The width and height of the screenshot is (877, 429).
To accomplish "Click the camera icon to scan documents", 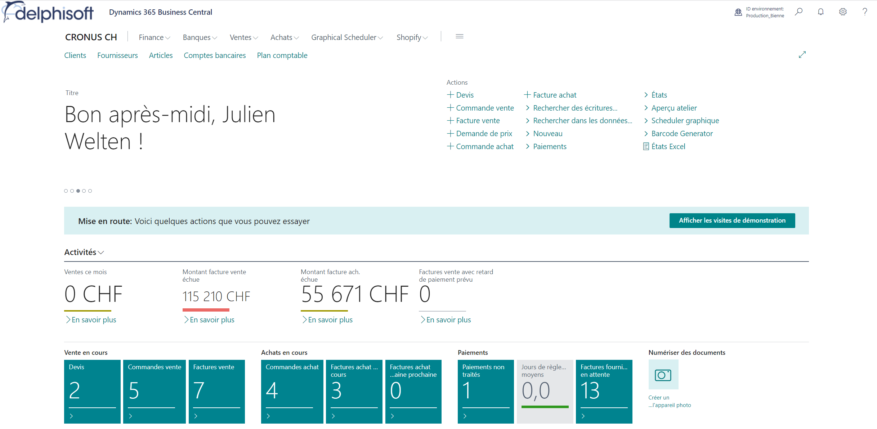I will (663, 375).
